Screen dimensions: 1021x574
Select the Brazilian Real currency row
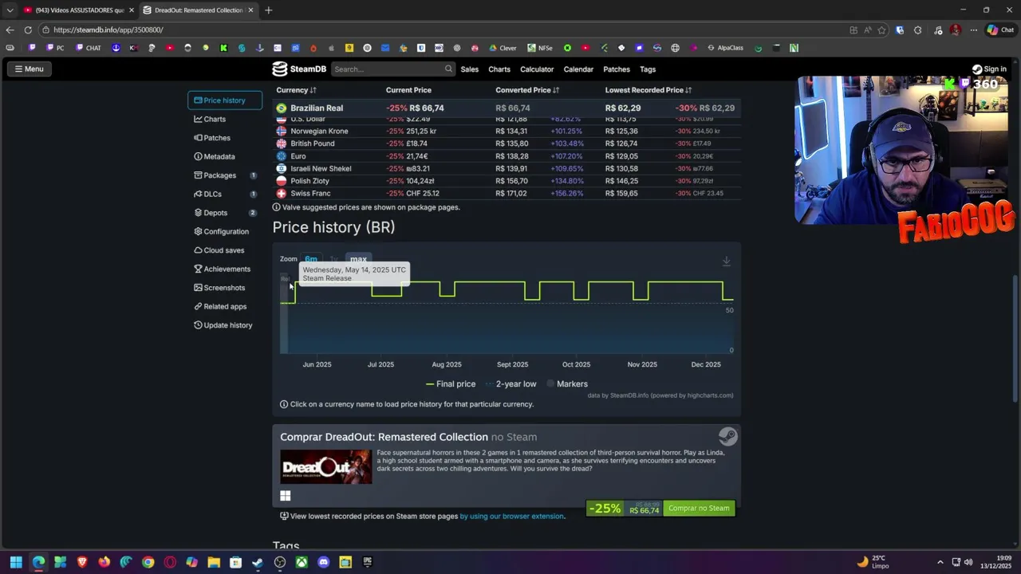(507, 108)
